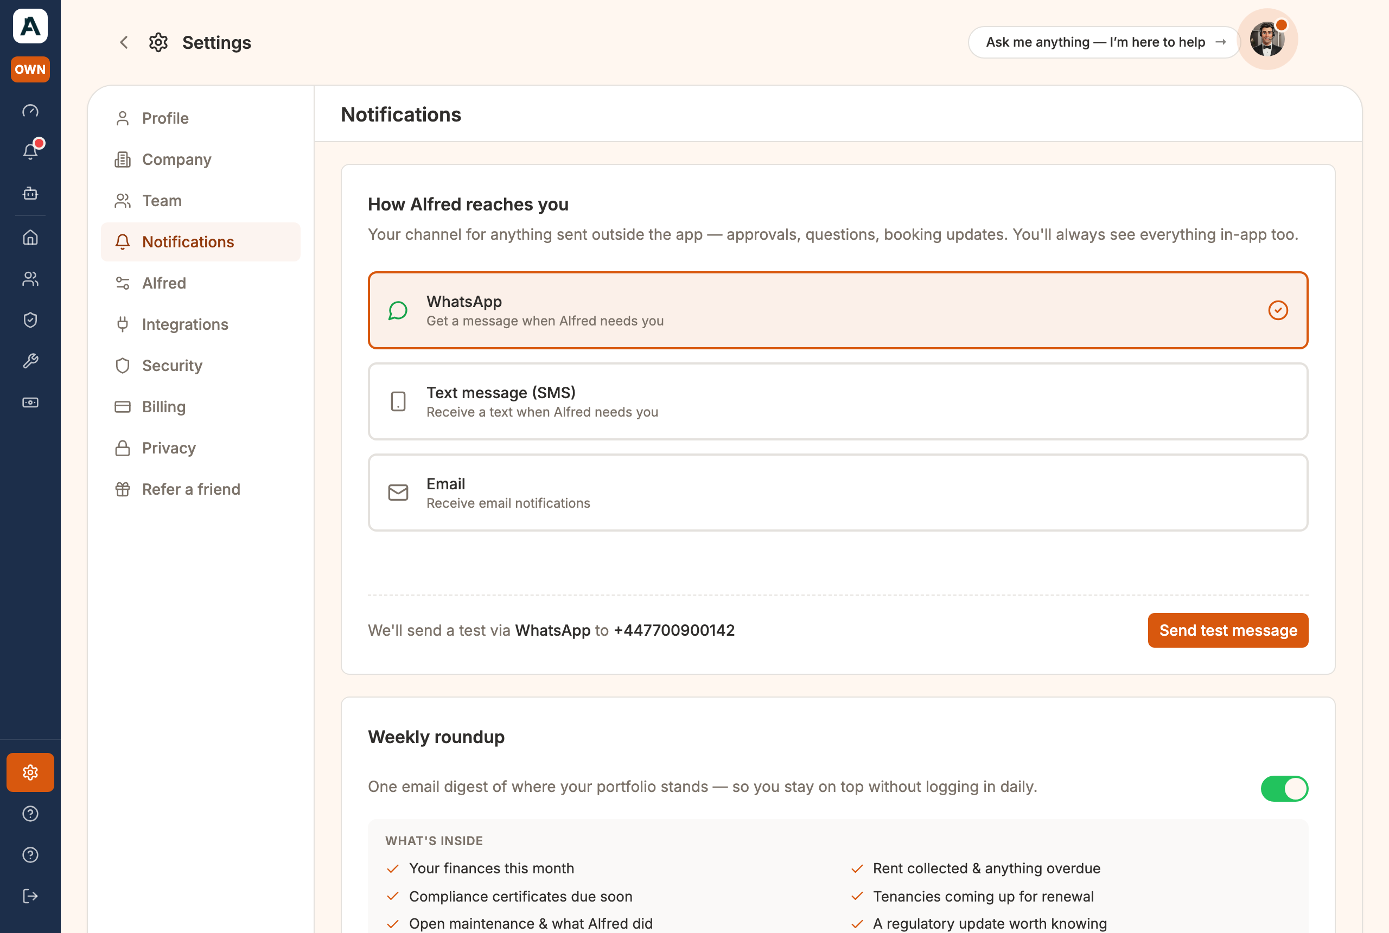Open the maintenance wrench icon
Viewport: 1389px width, 933px height.
point(30,361)
